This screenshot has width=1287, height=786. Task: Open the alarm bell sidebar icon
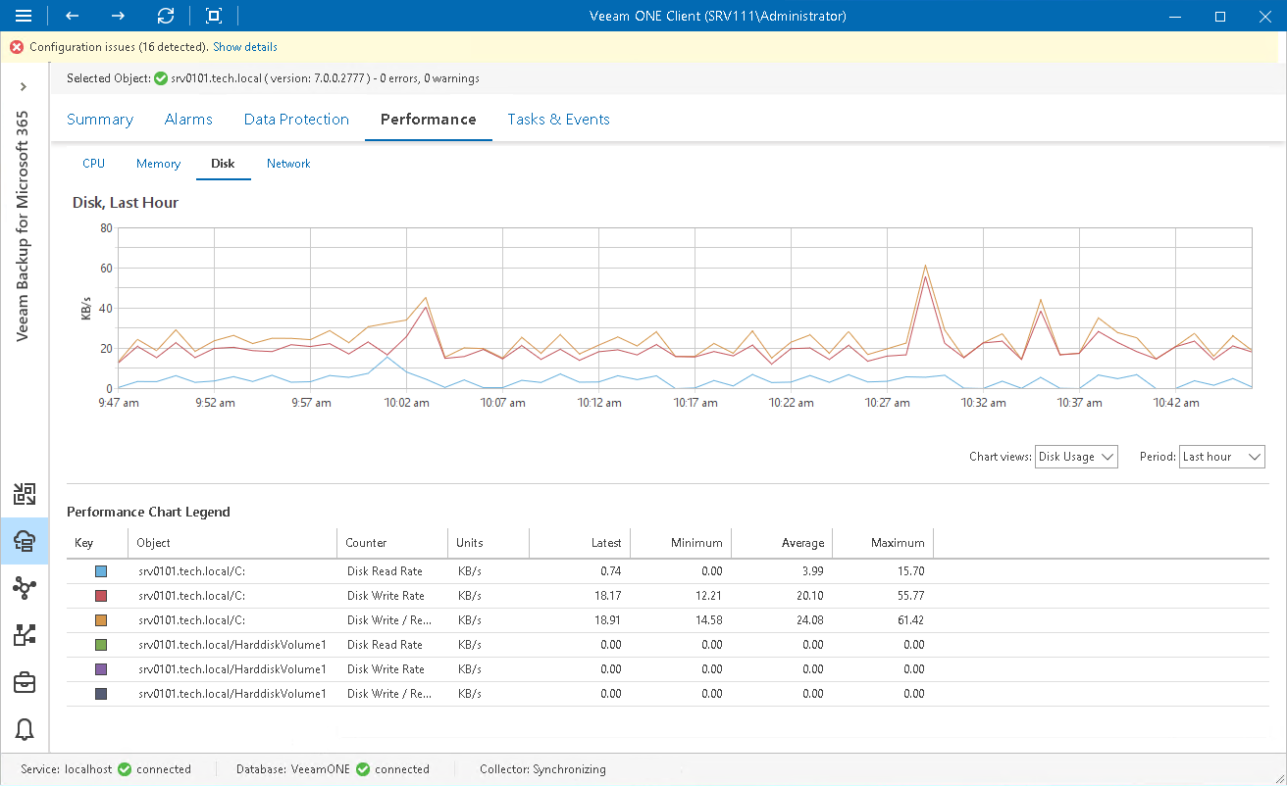pyautogui.click(x=25, y=729)
